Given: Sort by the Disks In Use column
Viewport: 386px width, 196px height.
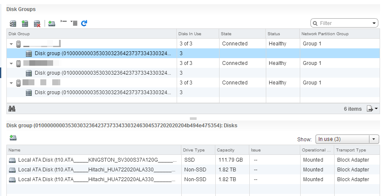Looking at the screenshot, I should coord(197,34).
